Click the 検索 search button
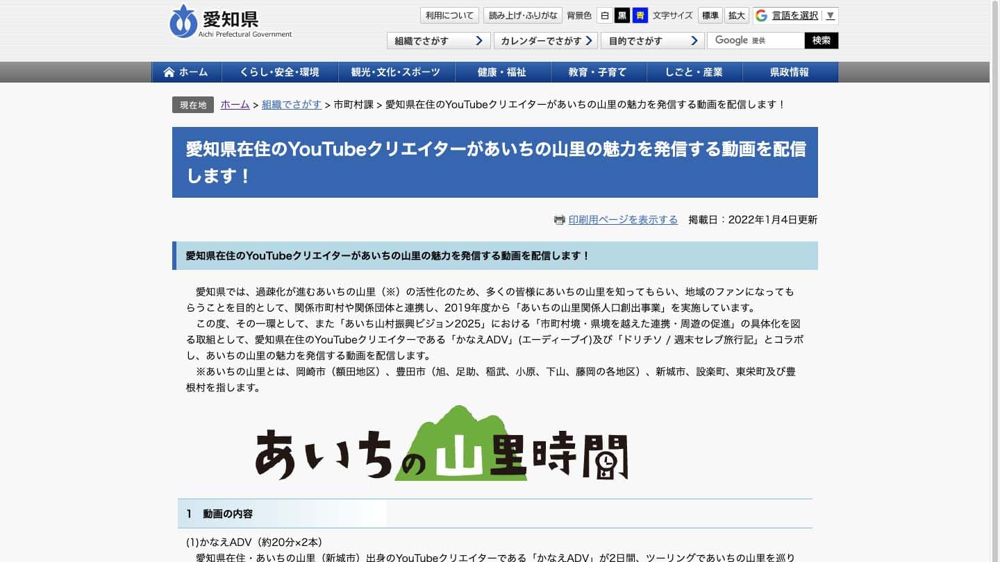The height and width of the screenshot is (562, 1000). [x=821, y=40]
